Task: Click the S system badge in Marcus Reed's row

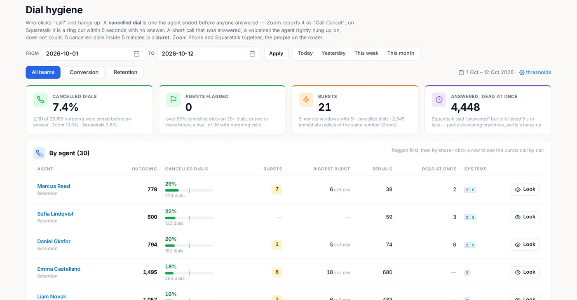Action: pos(473,190)
